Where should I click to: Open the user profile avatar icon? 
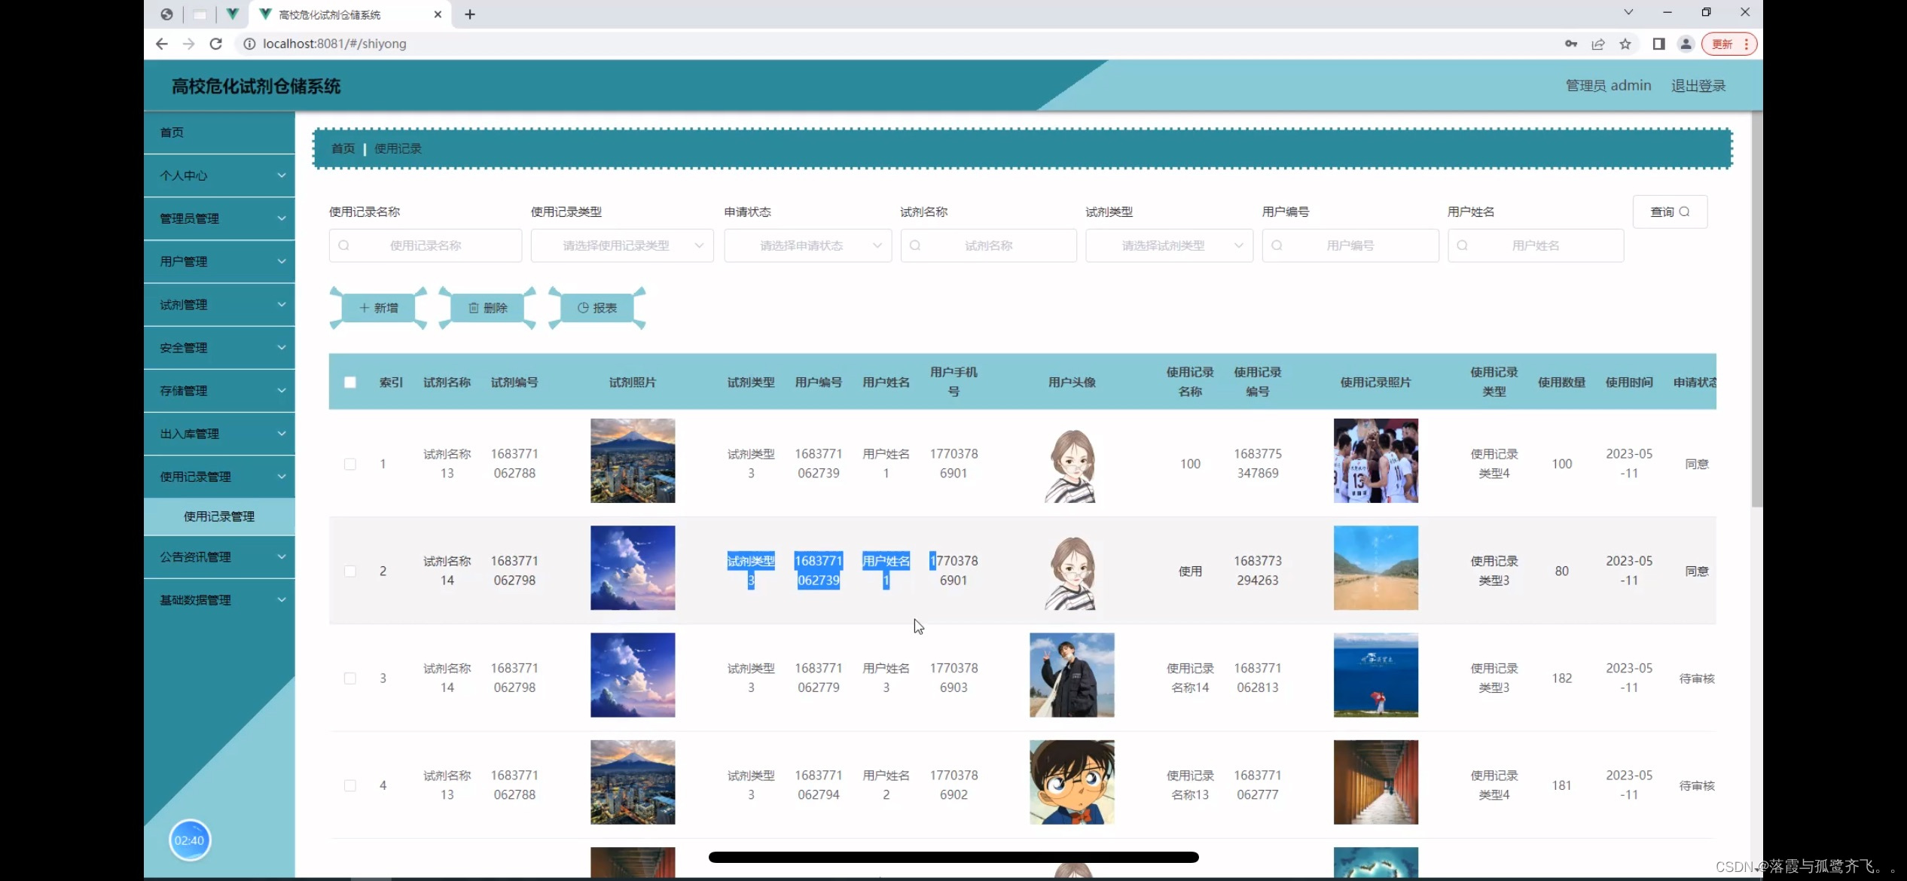(x=1686, y=44)
